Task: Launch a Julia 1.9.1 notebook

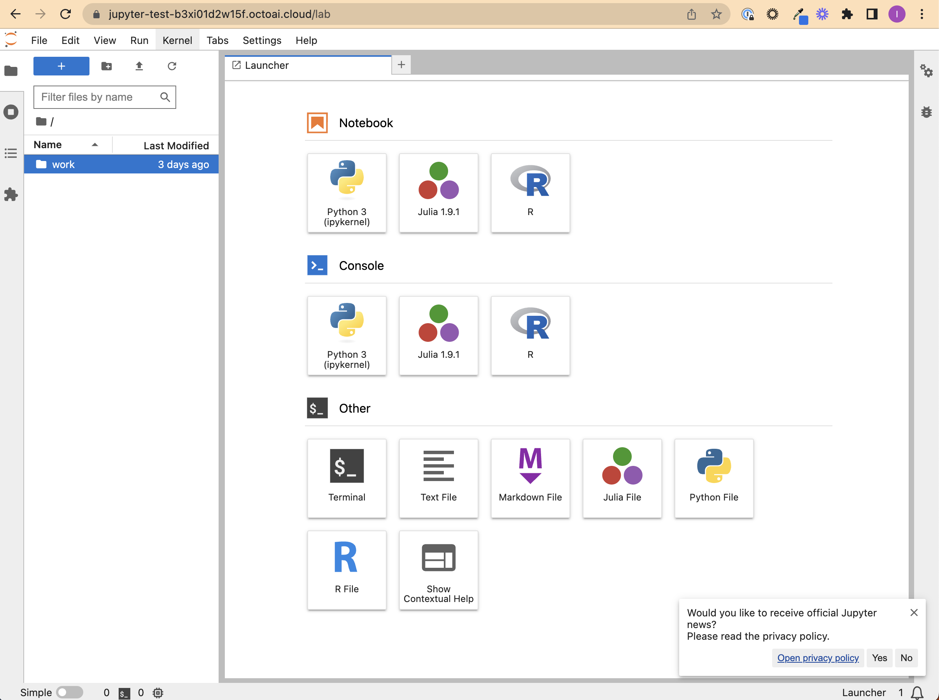Action: pos(438,193)
